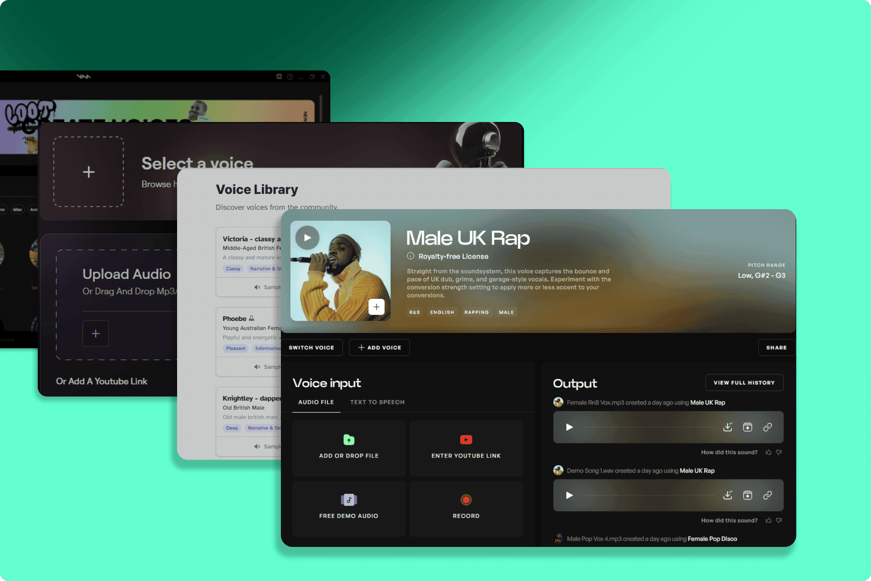Click VIEW FULL HISTORY button

click(x=744, y=382)
